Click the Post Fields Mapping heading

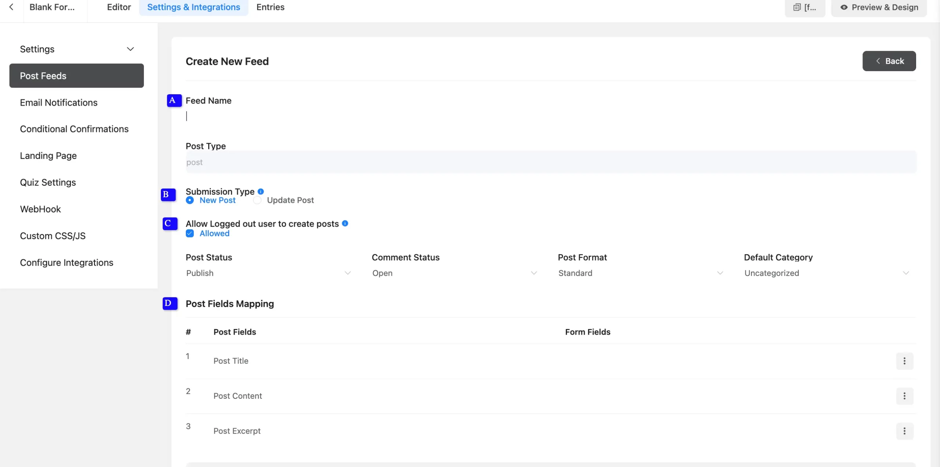click(230, 304)
